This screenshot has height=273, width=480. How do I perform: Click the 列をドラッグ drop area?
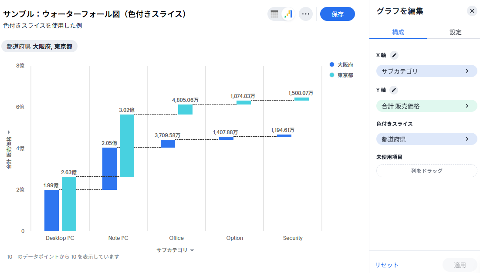click(x=426, y=171)
